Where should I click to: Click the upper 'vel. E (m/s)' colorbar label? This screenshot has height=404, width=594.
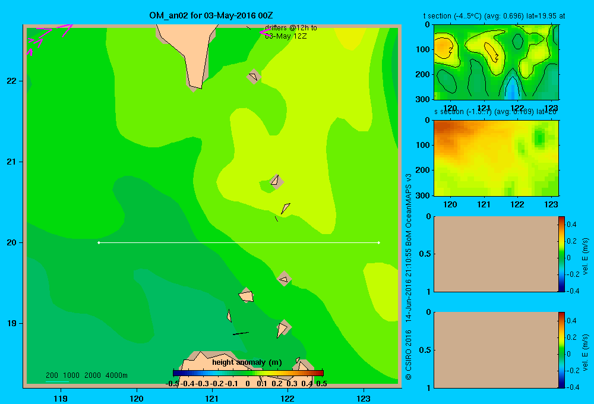(585, 256)
